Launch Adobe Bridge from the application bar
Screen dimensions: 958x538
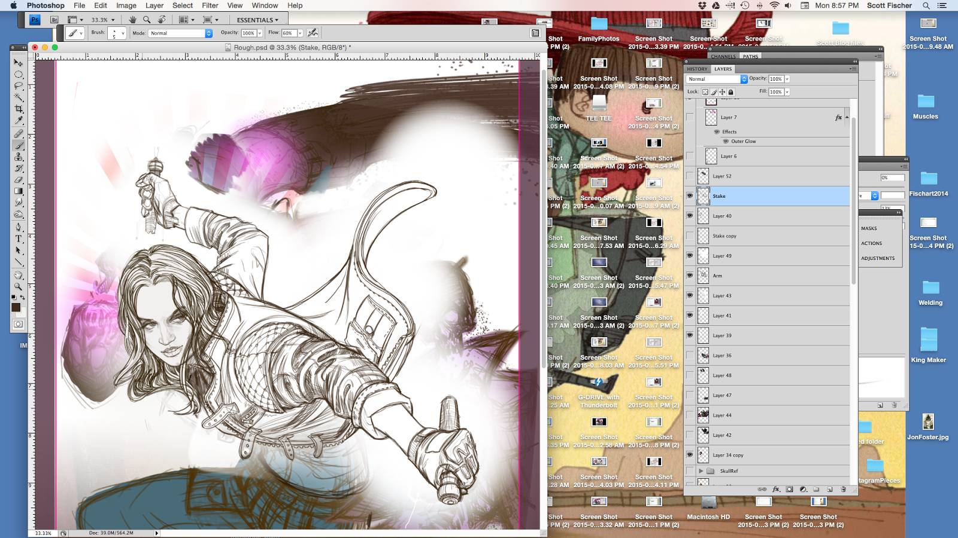[x=54, y=20]
